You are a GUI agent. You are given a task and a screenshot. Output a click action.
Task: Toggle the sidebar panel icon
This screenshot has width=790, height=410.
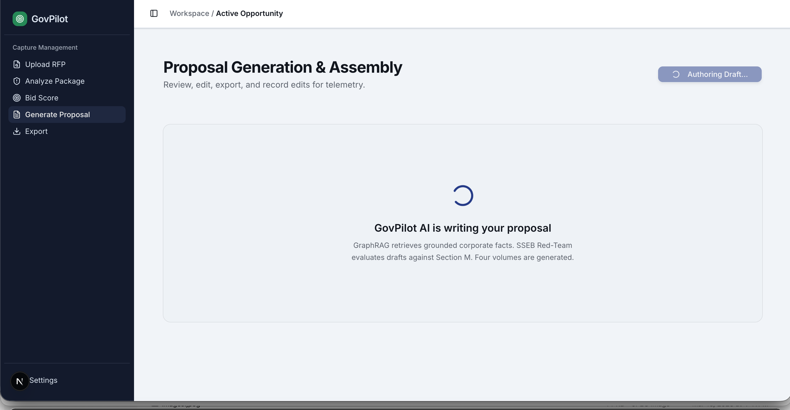[154, 14]
